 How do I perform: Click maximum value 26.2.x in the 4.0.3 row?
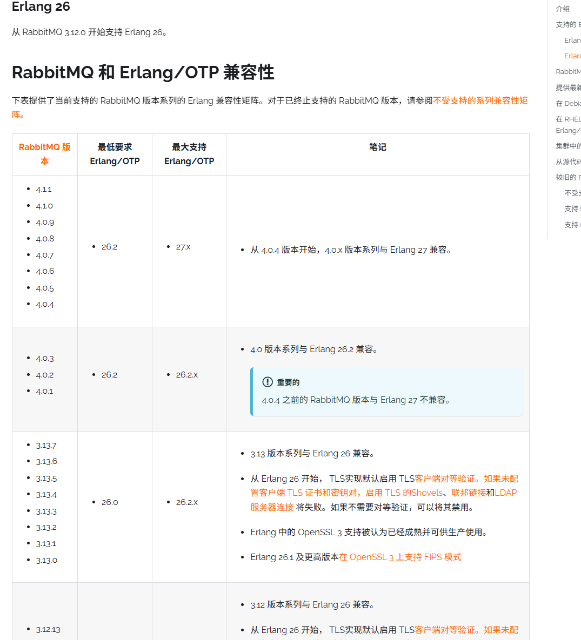point(186,375)
